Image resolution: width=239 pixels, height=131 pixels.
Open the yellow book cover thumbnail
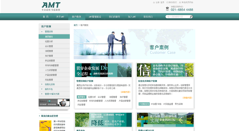pos(45,125)
